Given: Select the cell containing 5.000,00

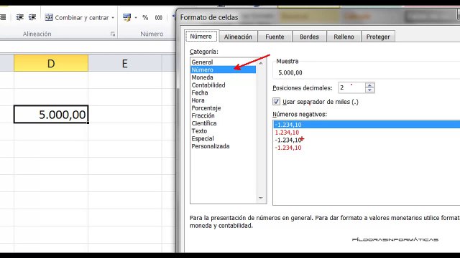Looking at the screenshot, I should coord(51,114).
